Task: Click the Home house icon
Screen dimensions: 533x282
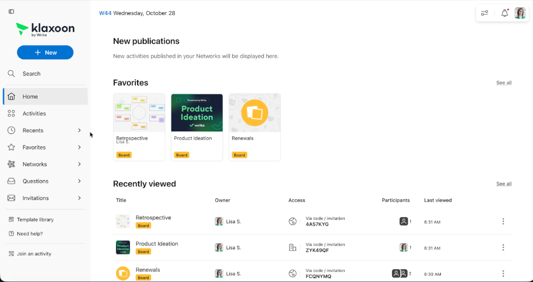Action: tap(11, 97)
